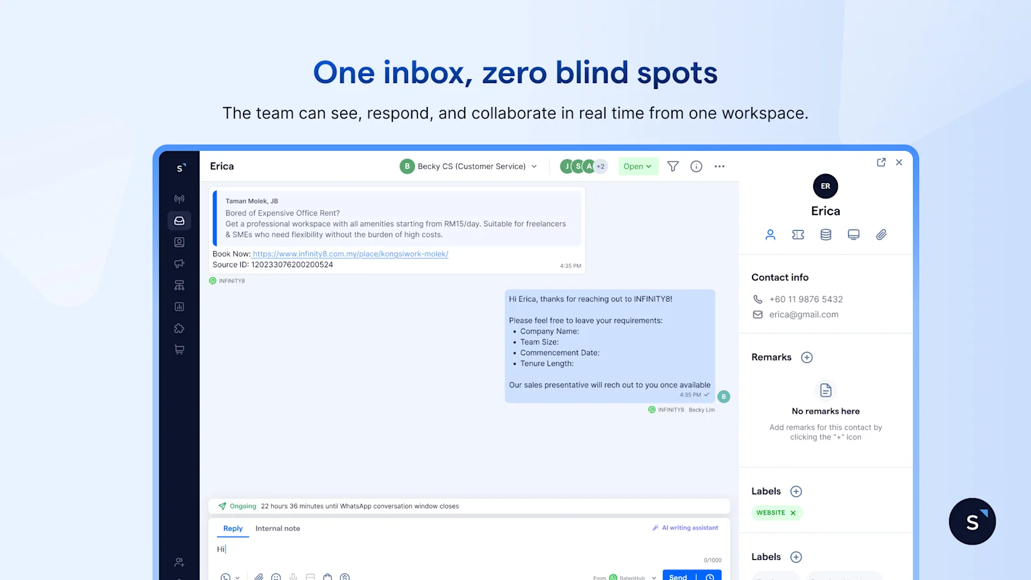
Task: Open the Flow builder hierarchy sidebar icon
Action: click(179, 285)
